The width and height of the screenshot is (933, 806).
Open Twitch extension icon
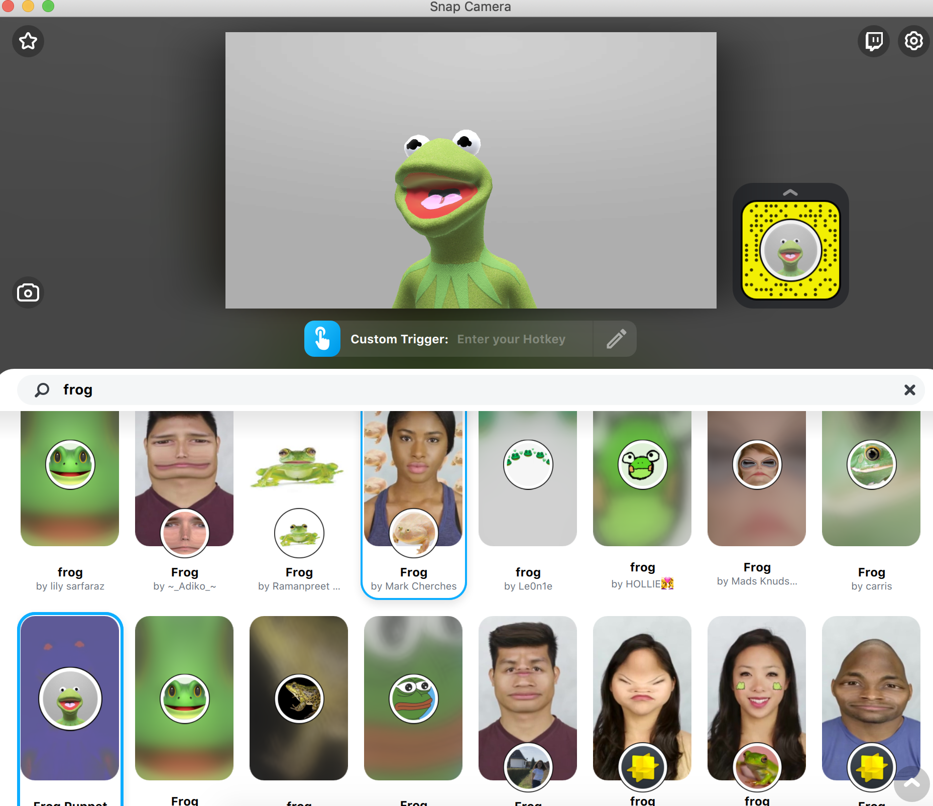874,41
